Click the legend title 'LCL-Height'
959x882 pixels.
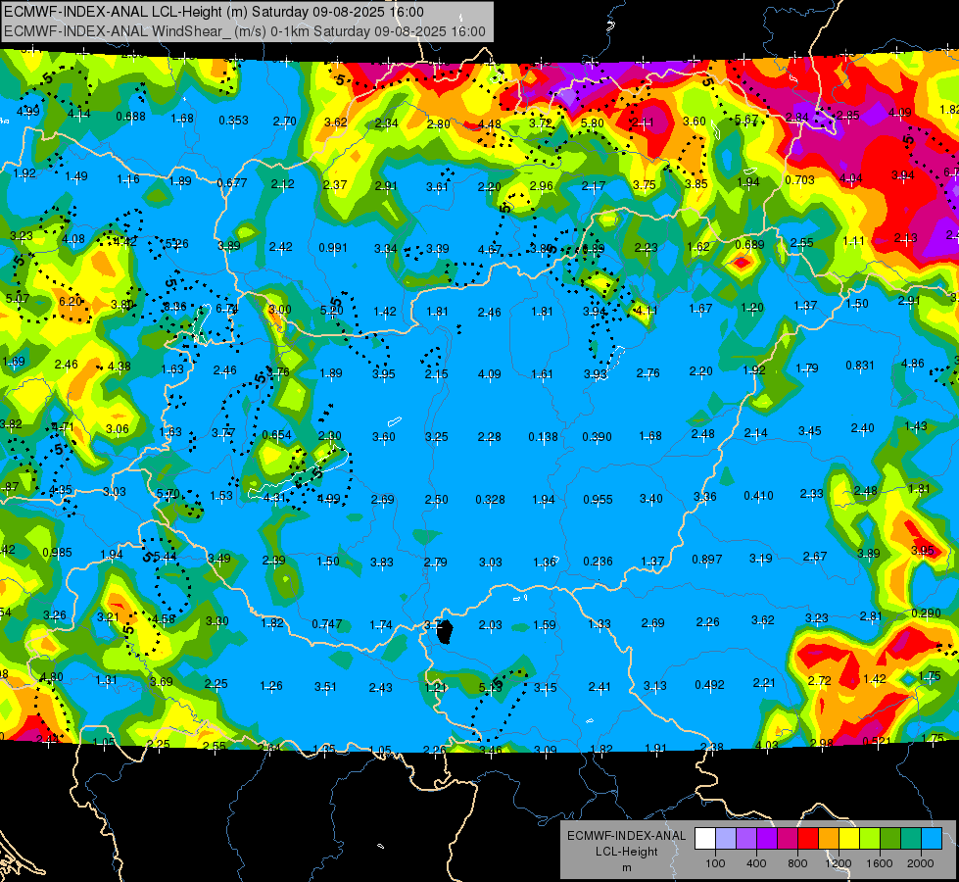tap(626, 852)
